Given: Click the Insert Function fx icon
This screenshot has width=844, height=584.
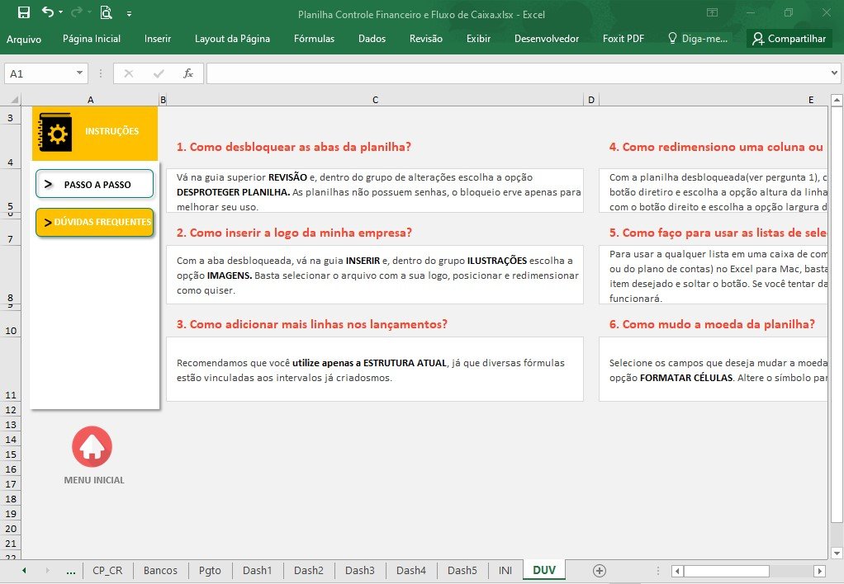Looking at the screenshot, I should pos(187,73).
